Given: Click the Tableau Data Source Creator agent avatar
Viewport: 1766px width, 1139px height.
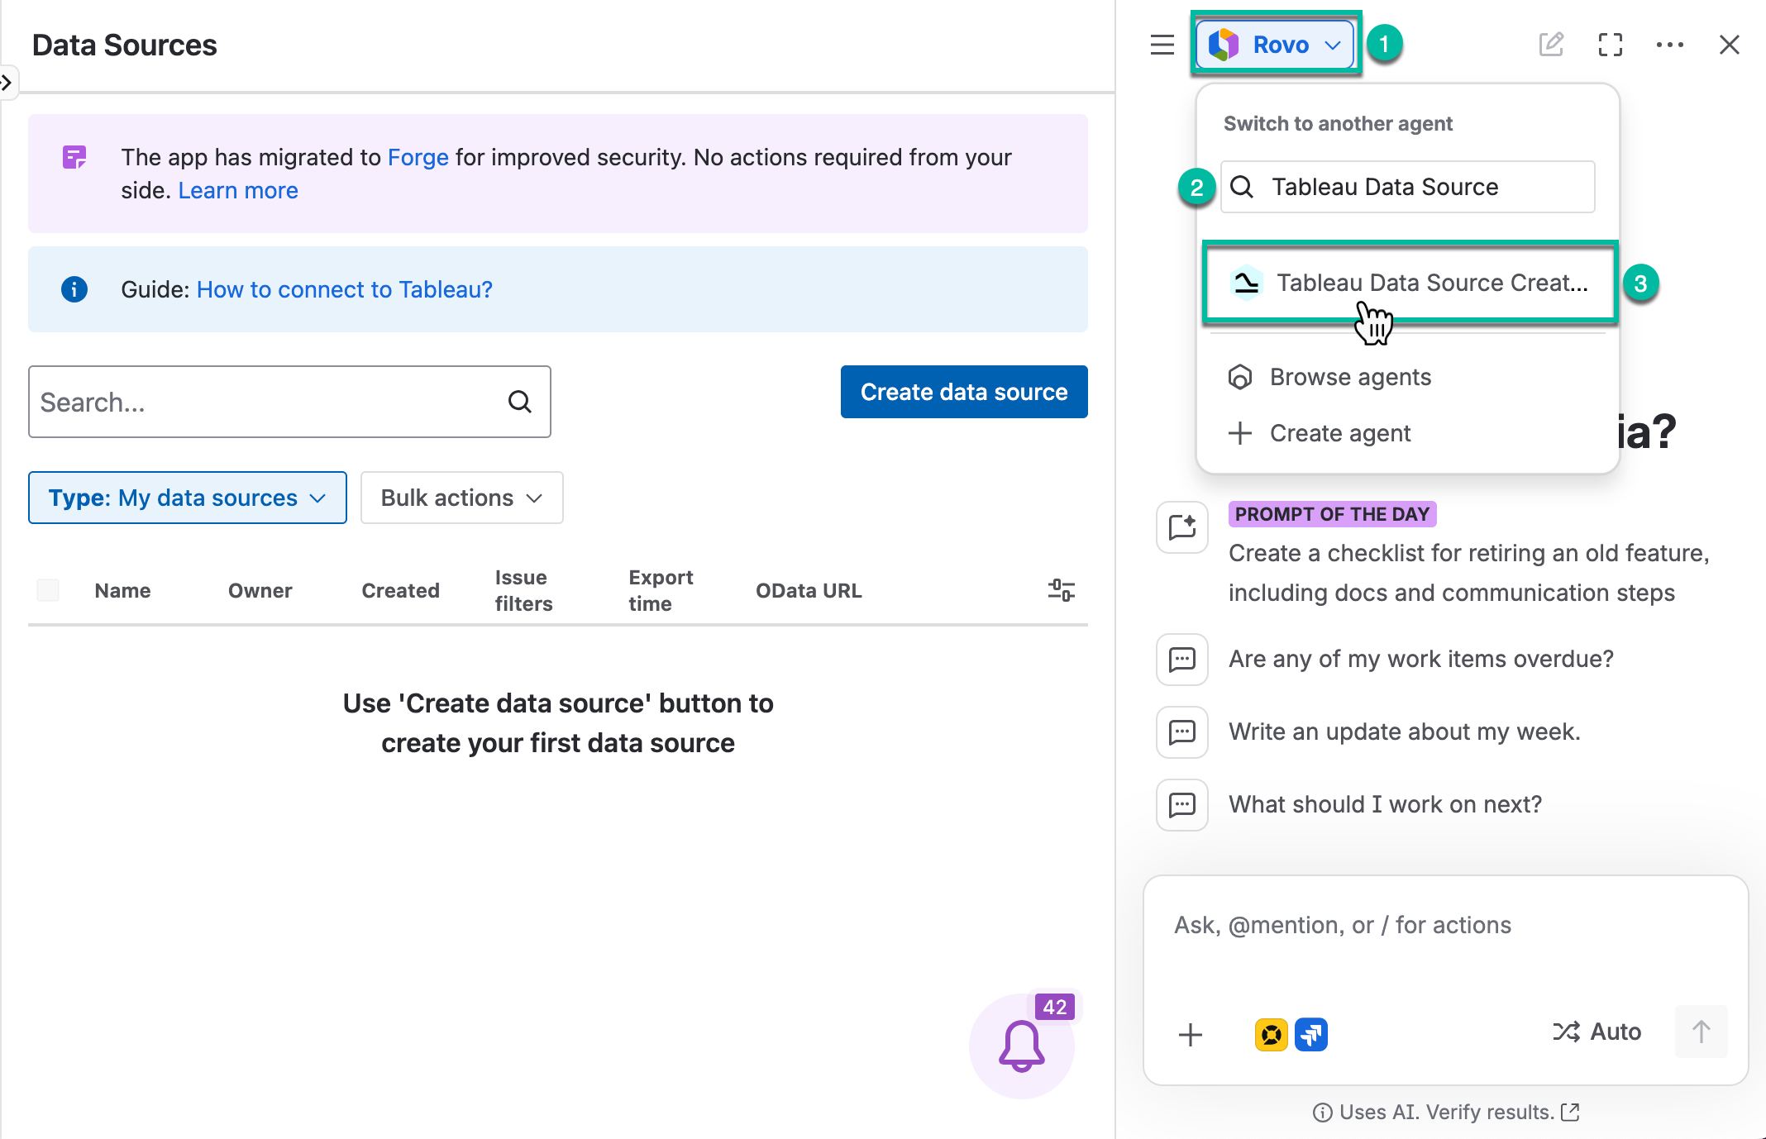Looking at the screenshot, I should [x=1246, y=283].
